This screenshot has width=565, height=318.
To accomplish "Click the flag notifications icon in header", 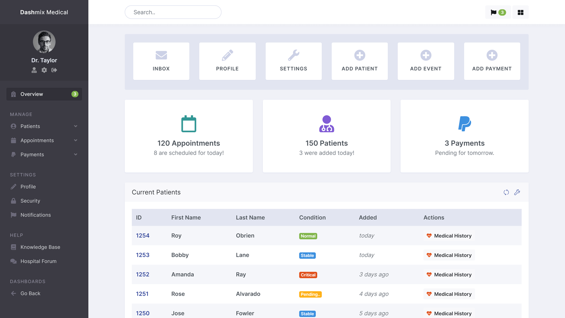I will pos(498,12).
